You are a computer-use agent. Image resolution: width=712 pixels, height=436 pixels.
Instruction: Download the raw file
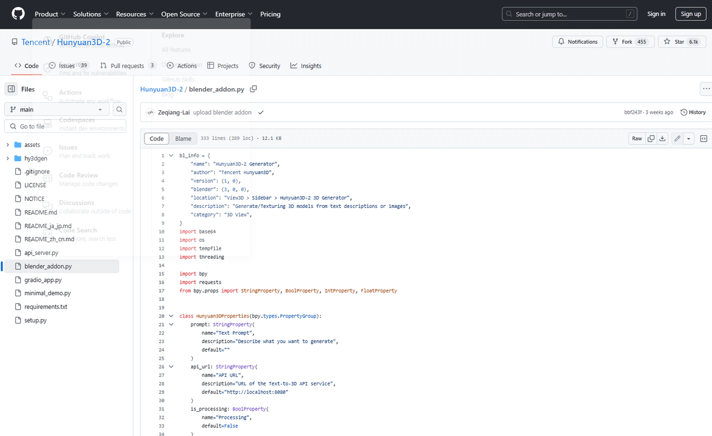tap(662, 139)
